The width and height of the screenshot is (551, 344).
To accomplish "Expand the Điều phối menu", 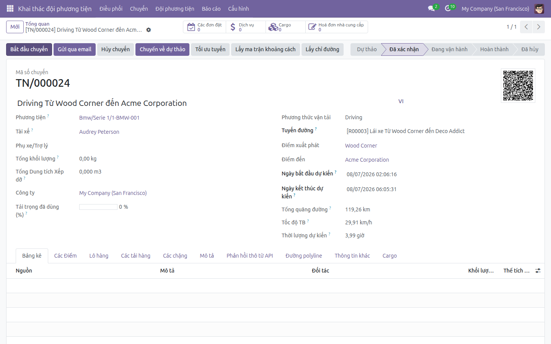I will (111, 8).
